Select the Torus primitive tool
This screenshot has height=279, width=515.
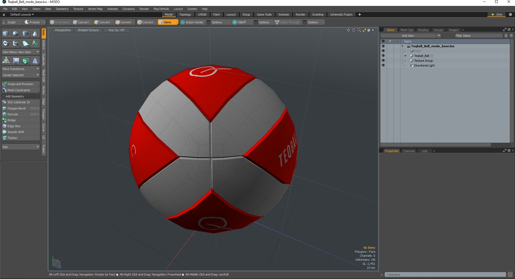[6, 43]
